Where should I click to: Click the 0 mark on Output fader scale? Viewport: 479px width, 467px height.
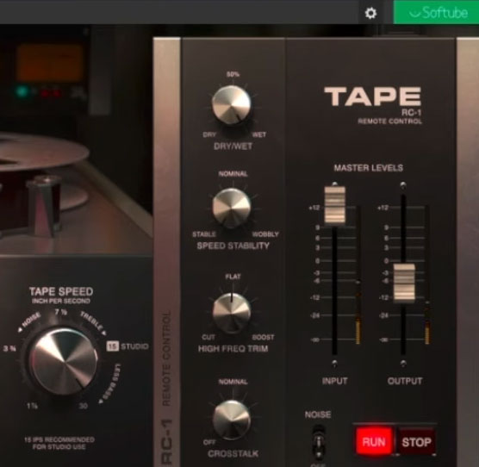[x=387, y=261]
